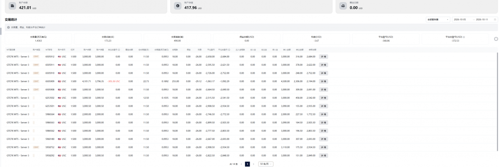The width and height of the screenshot is (499, 167).
Task: Click the US flag icon in row 6505912
Action: tap(60, 56)
